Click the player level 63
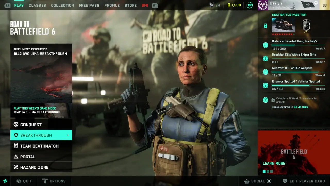This screenshot has width=330, height=186. [325, 5]
